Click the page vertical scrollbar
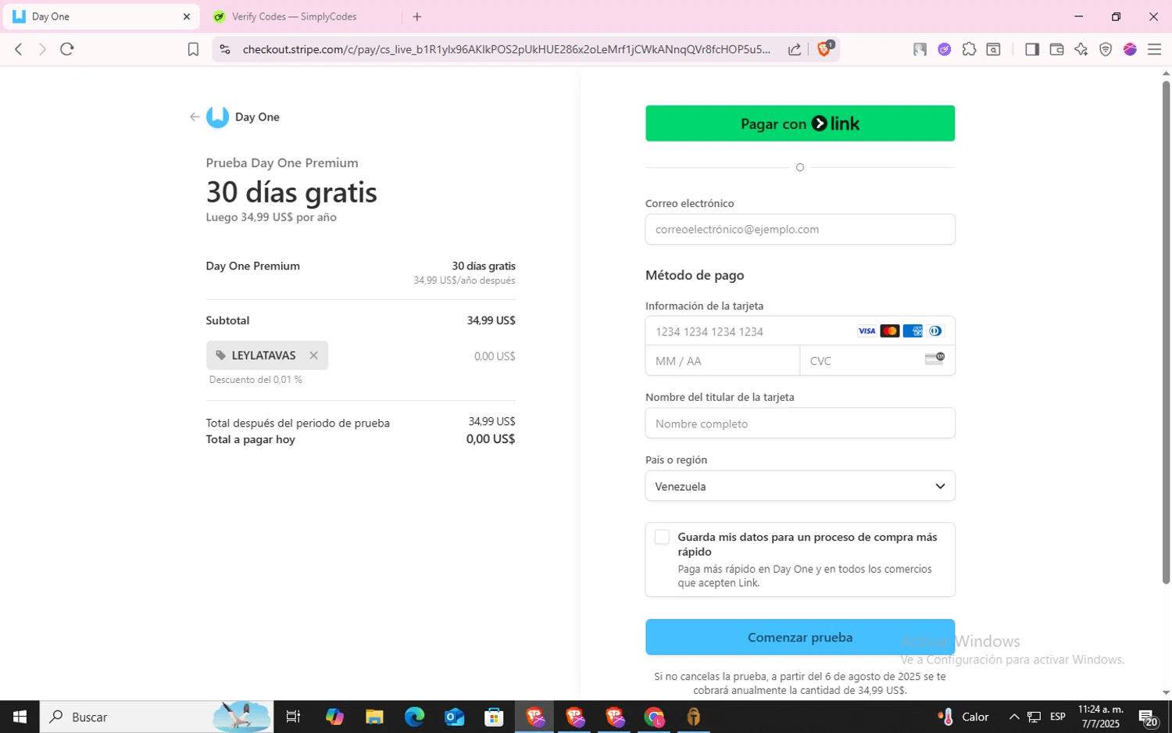The height and width of the screenshot is (733, 1172). tap(1166, 332)
